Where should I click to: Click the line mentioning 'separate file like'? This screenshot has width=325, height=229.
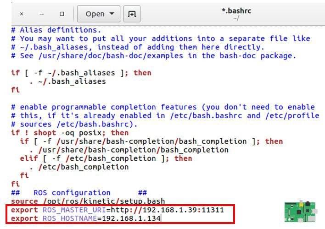[161, 38]
